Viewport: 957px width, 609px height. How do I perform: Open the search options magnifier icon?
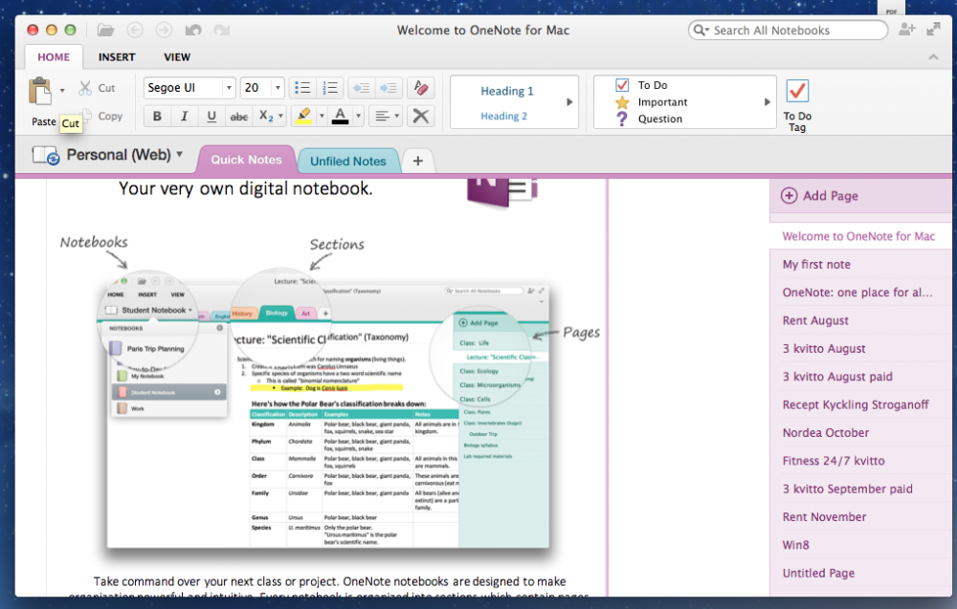tap(701, 30)
